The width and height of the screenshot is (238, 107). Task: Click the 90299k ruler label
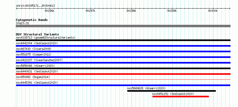tap(172, 11)
